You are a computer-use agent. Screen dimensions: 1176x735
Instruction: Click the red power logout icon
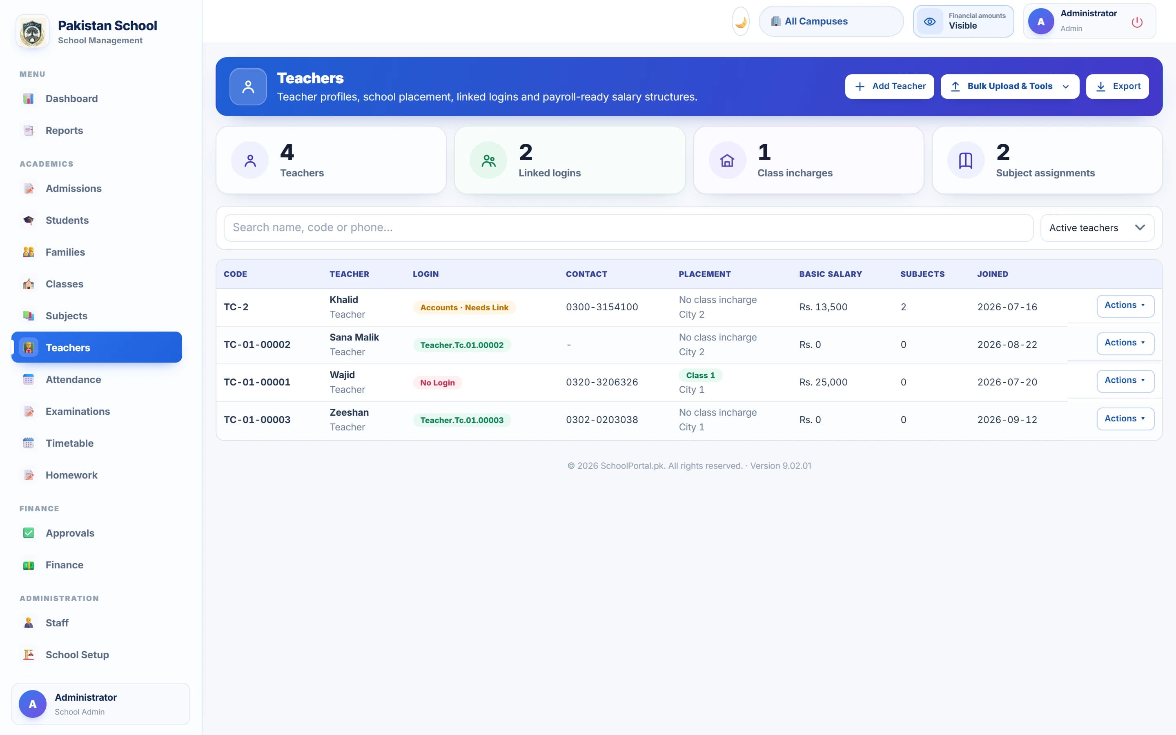pos(1137,22)
